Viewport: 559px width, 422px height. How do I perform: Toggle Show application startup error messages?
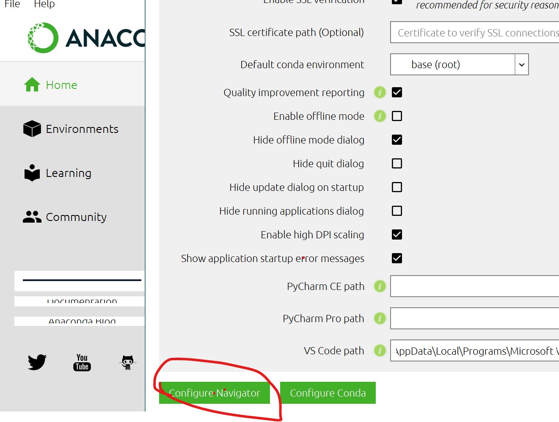(397, 258)
